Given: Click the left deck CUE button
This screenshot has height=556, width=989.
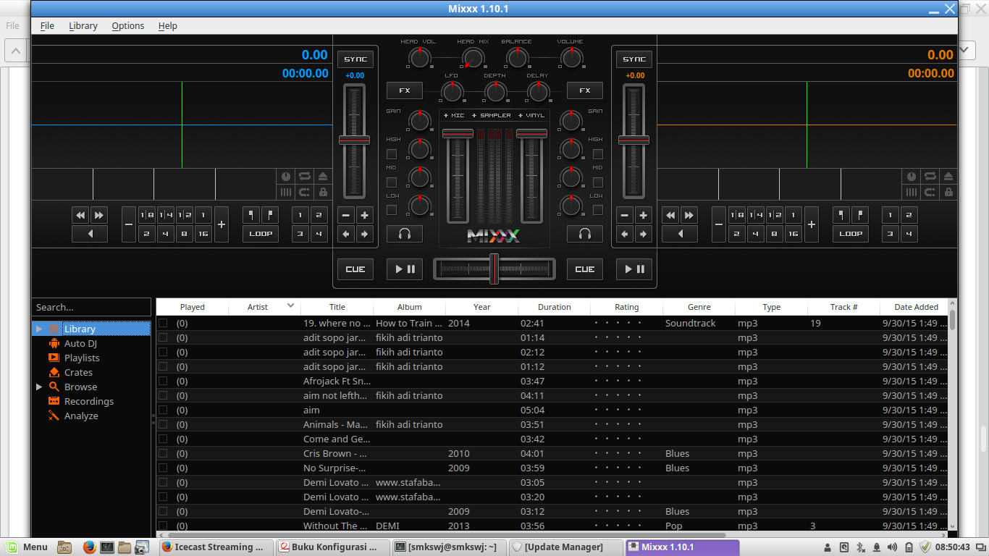Looking at the screenshot, I should point(355,269).
